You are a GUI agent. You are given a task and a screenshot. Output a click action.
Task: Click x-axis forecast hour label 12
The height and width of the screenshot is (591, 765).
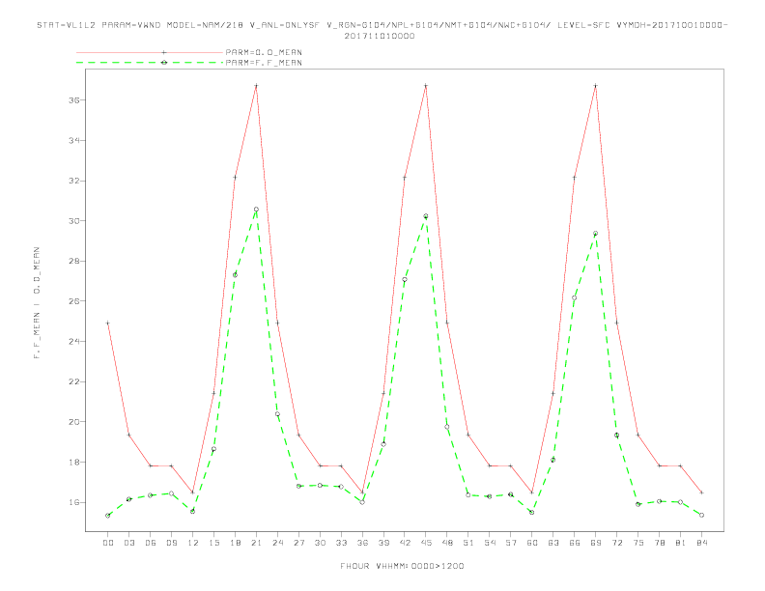(x=193, y=543)
